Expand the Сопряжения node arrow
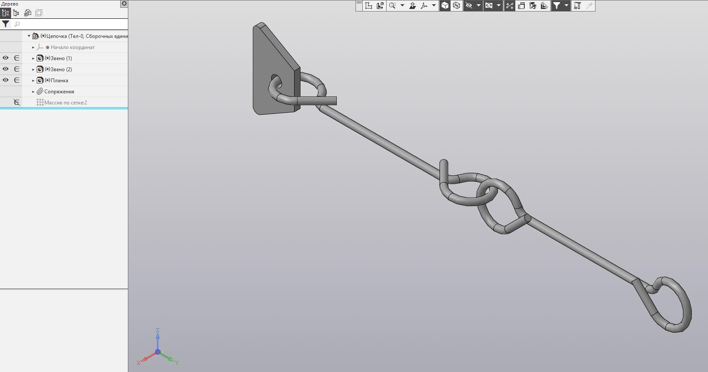Screen dimensions: 708x372 [x=33, y=92]
